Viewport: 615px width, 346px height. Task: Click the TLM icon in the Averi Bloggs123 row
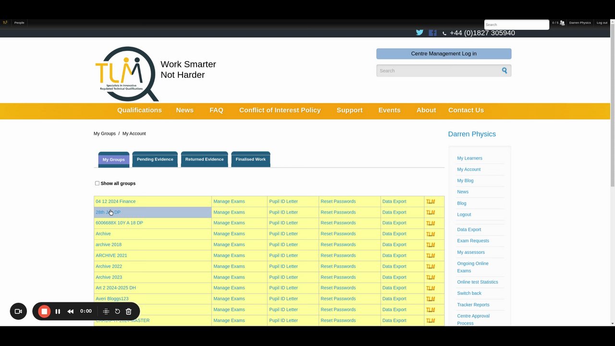[430, 299]
